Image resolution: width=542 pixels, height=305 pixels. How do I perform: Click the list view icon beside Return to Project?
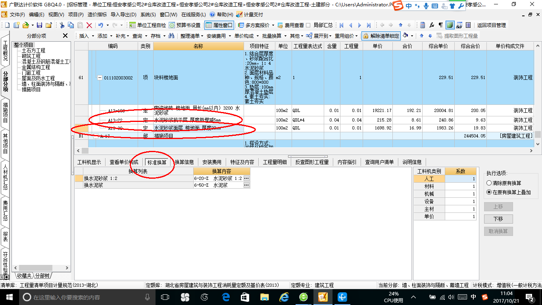468,25
